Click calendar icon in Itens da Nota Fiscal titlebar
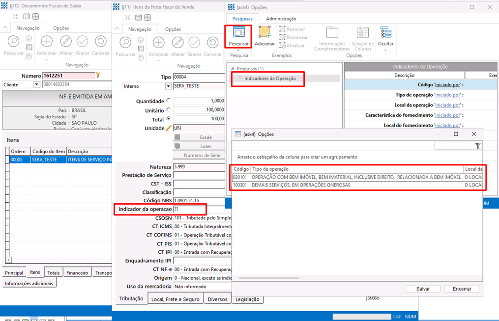Image resolution: width=499 pixels, height=321 pixels. pos(139,18)
